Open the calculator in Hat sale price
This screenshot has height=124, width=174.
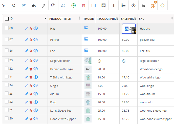tap(134, 30)
